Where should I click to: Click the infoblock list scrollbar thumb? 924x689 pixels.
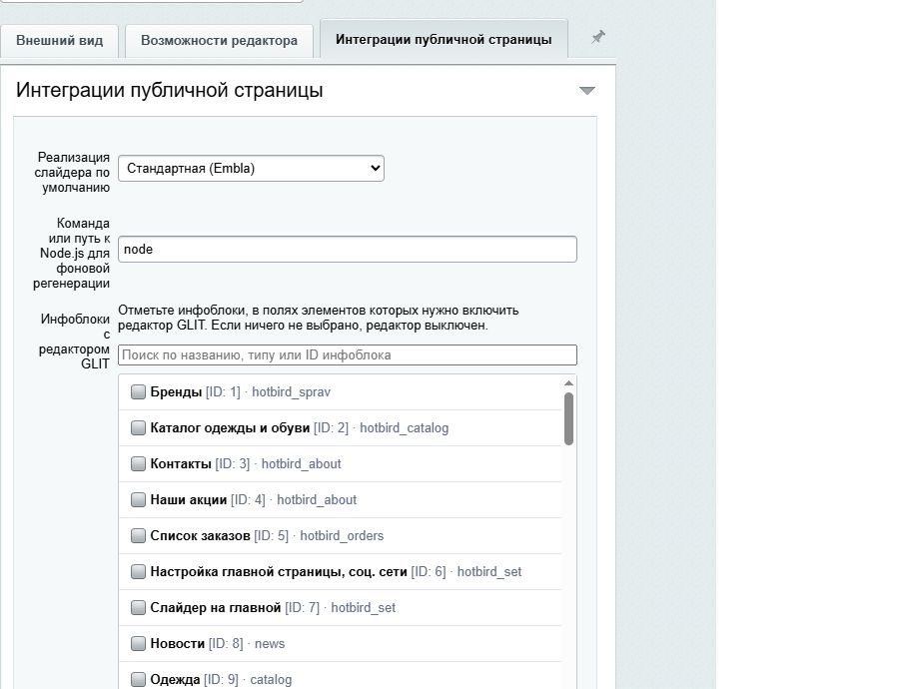pyautogui.click(x=568, y=418)
